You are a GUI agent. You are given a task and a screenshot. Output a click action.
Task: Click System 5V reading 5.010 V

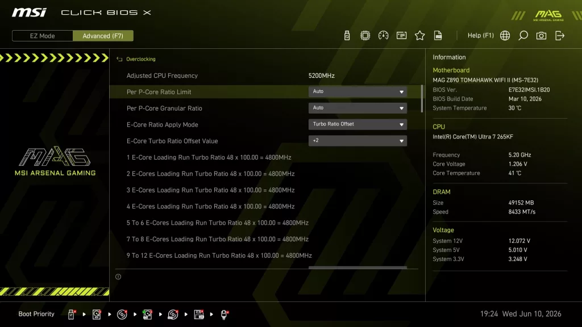[x=518, y=250]
